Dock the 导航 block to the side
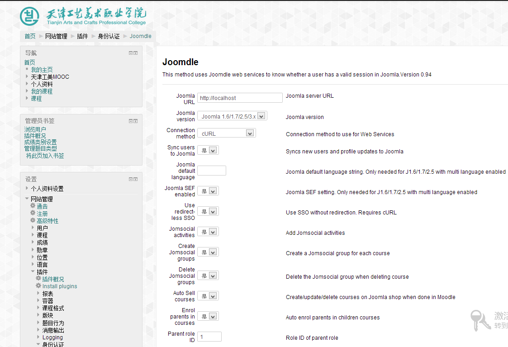The width and height of the screenshot is (508, 347). tap(135, 53)
